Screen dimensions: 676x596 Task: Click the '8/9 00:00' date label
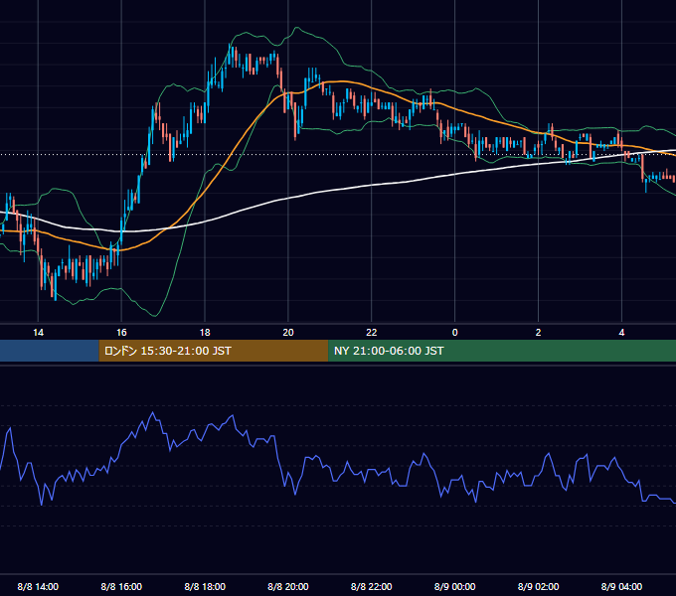pyautogui.click(x=455, y=586)
